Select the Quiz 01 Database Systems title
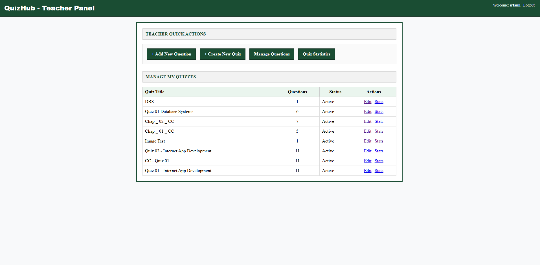This screenshot has height=265, width=540. pos(169,112)
